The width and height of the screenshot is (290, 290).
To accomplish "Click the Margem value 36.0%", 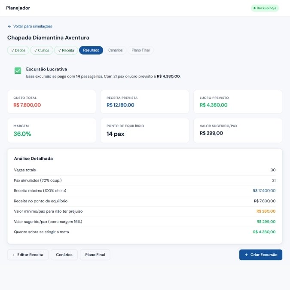I will coord(22,134).
